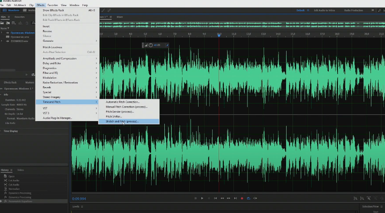Choose Manual Pitch Correction (process)
385x213 pixels.
click(x=129, y=107)
